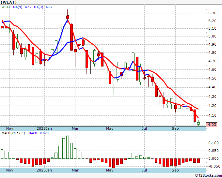Screen dimensions: 222x178
Task: Click the 4.90 price axis label
Action: pyautogui.click(x=213, y=44)
